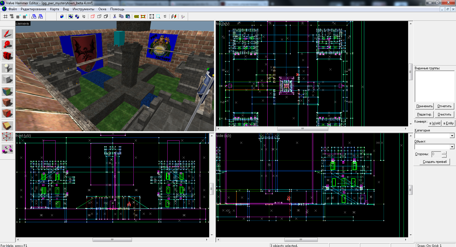Open the Инструменты menu
The image size is (456, 247).
tap(83, 9)
